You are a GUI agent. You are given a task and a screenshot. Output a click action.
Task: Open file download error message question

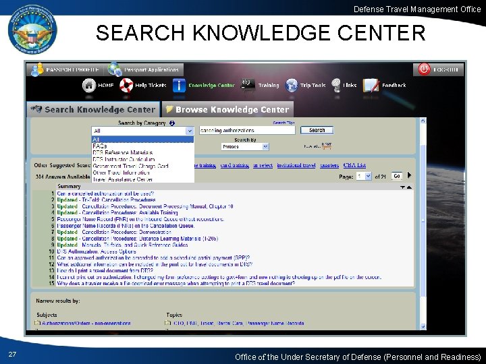point(176,283)
